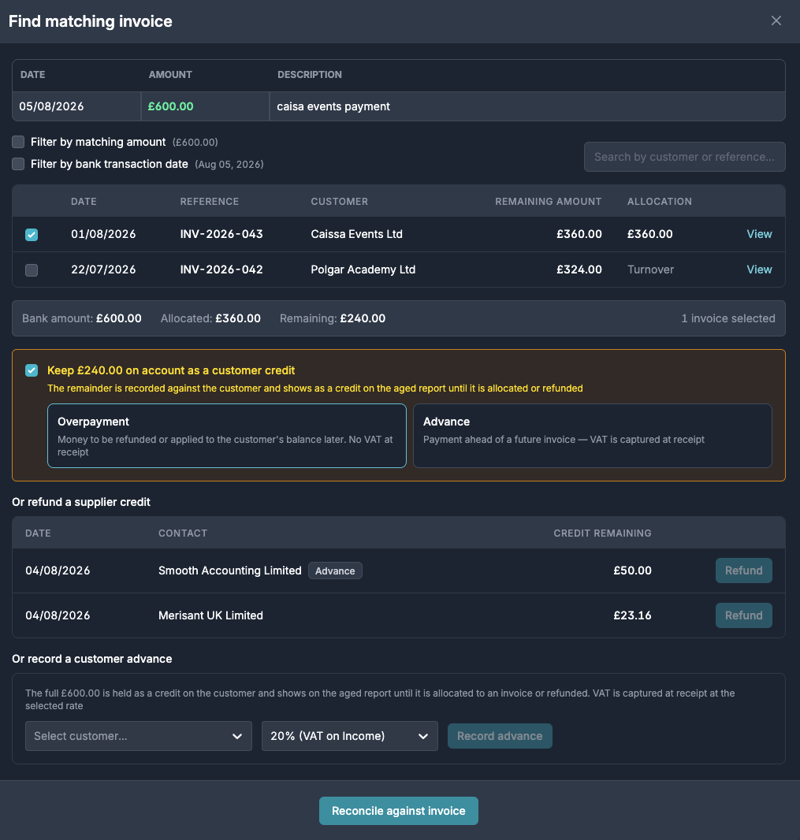Click the 1 invoice selected label
Viewport: 800px width, 840px height.
[727, 318]
